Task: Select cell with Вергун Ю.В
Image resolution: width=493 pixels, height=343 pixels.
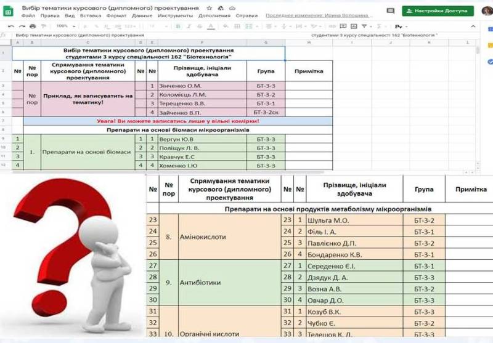Action: coord(202,139)
